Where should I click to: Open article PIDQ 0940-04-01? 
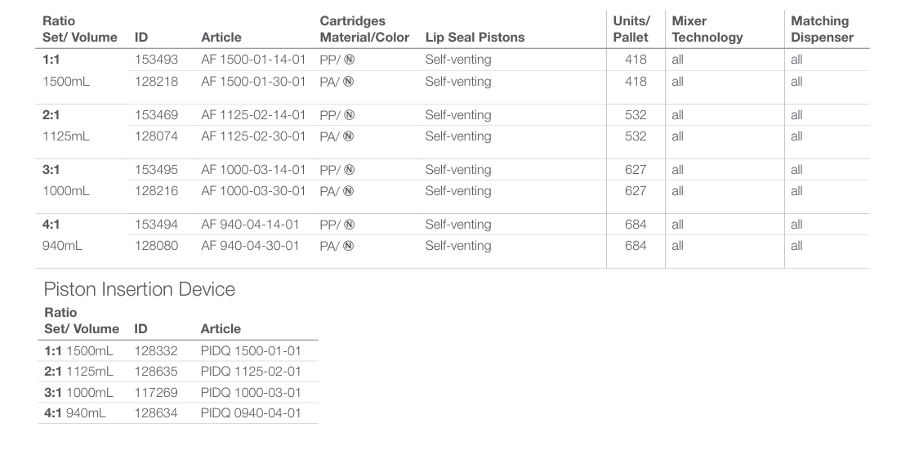(x=251, y=413)
